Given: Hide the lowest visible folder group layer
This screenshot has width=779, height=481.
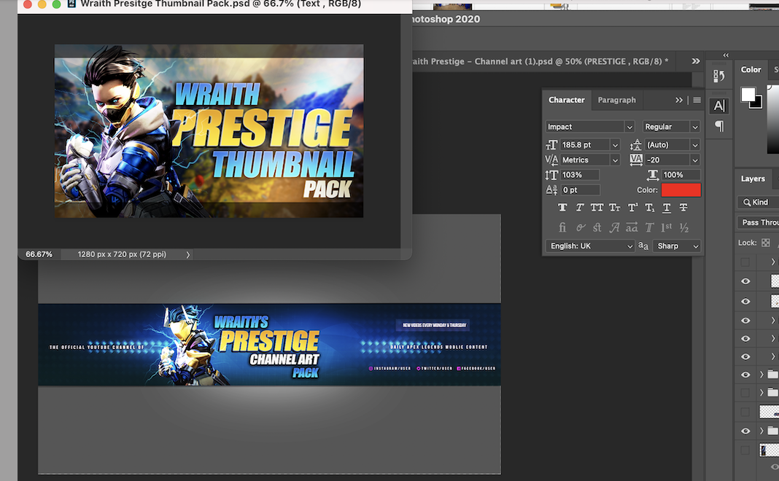Looking at the screenshot, I should (745, 431).
